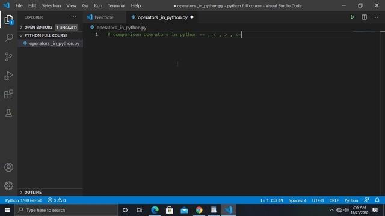Open the network icon in system tray
Image resolution: width=385 pixels, height=216 pixels.
339,210
